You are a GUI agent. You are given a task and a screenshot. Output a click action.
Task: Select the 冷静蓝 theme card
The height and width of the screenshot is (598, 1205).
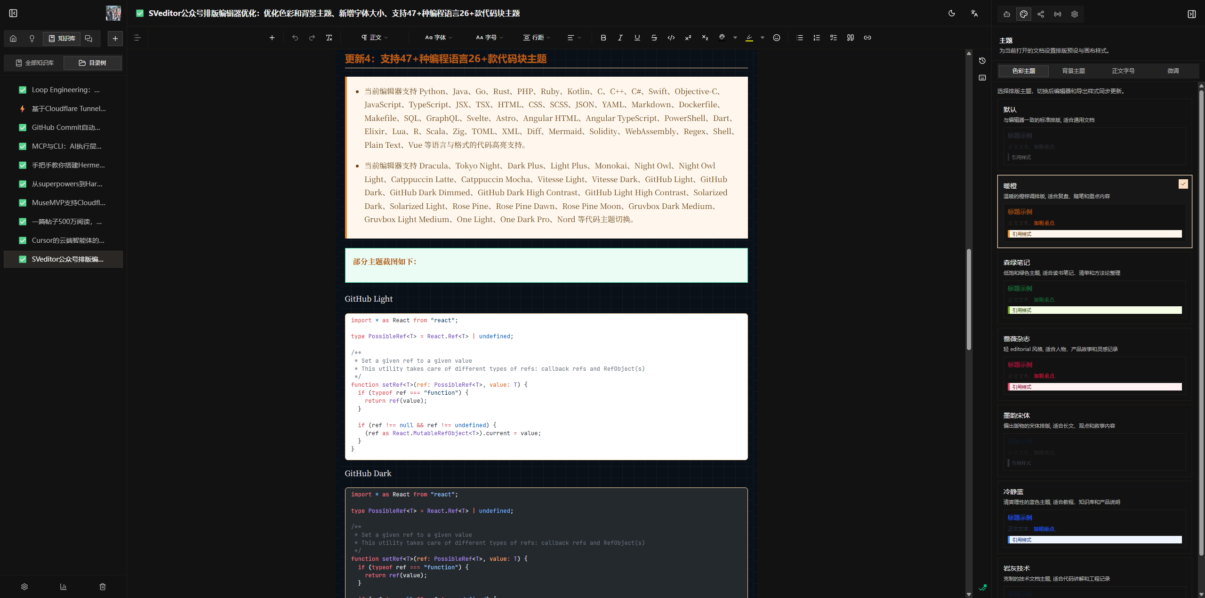tap(1094, 517)
